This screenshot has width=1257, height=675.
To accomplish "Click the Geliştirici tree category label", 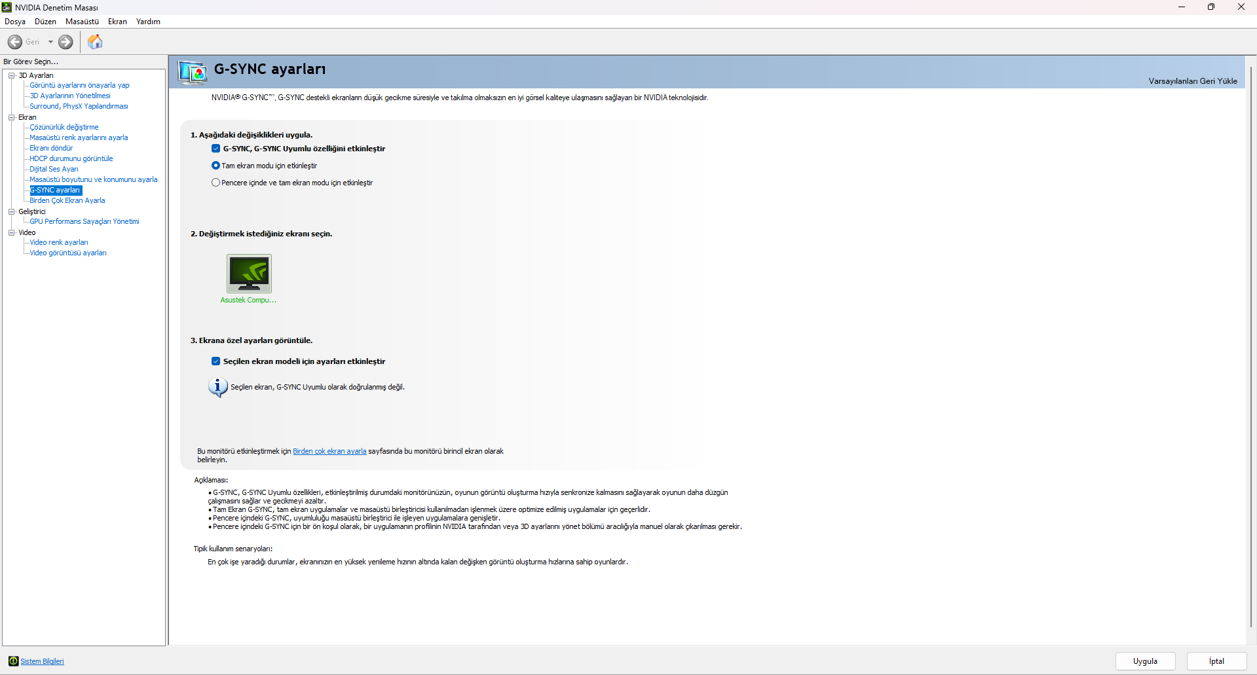I will [x=32, y=211].
